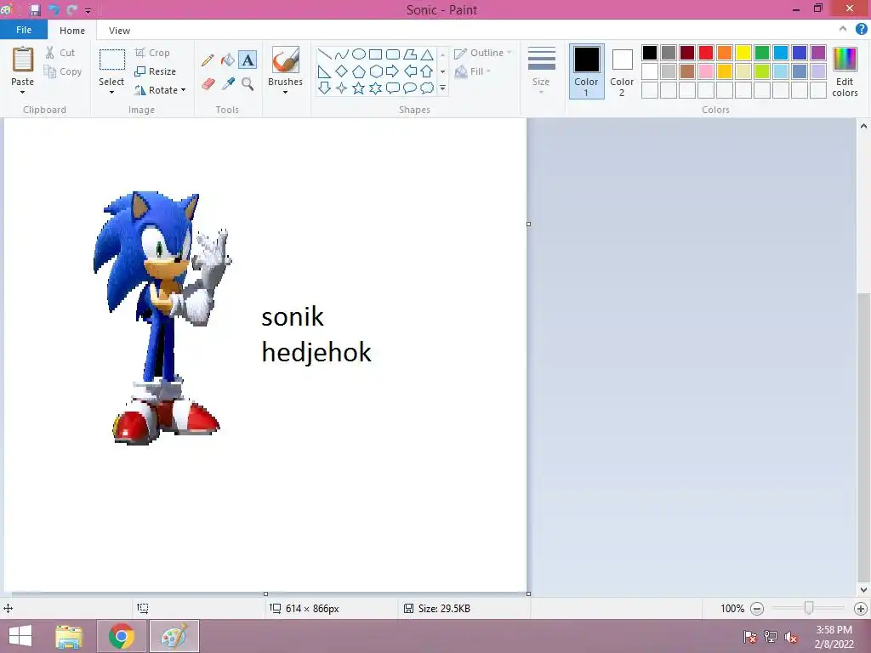The image size is (871, 653).
Task: Pick the yellow color swatch
Action: click(x=743, y=53)
